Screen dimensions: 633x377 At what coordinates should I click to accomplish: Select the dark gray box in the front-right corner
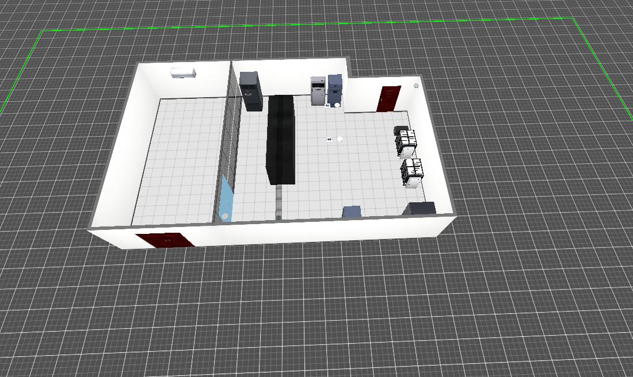click(421, 208)
